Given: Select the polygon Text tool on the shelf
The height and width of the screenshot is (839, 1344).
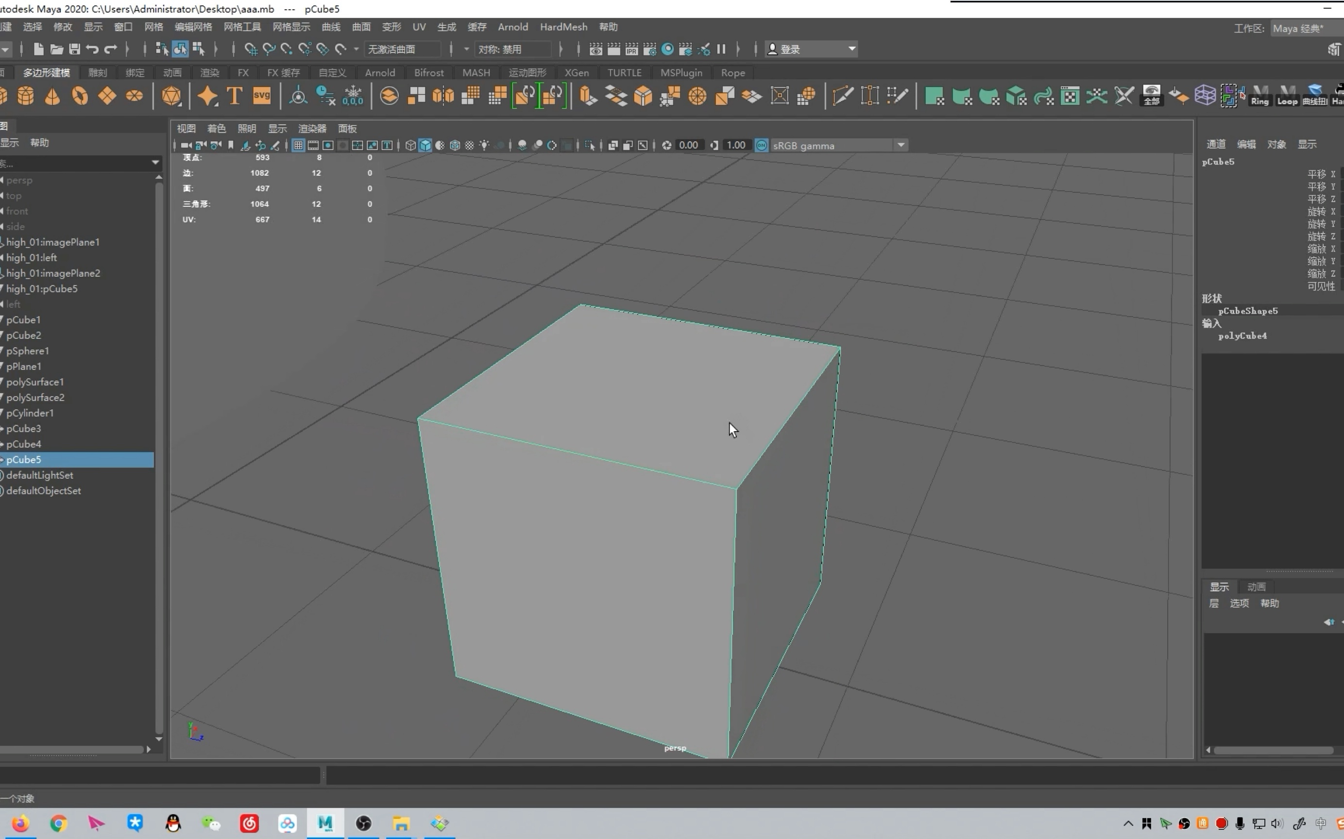Looking at the screenshot, I should [234, 96].
